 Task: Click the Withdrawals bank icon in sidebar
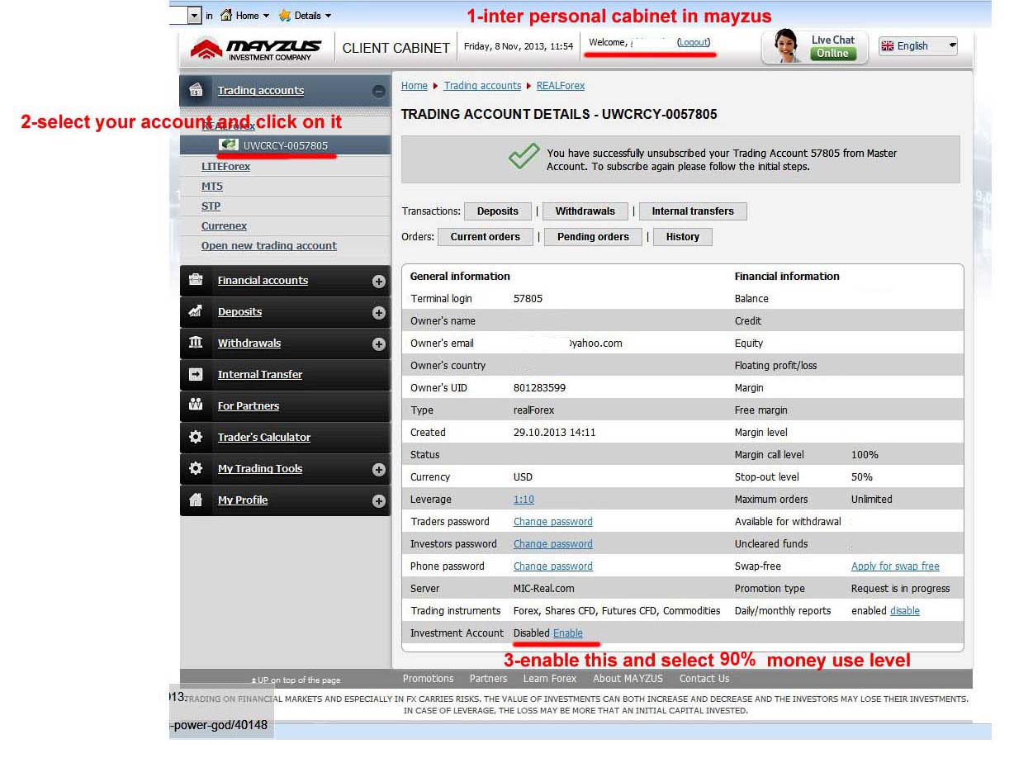point(196,343)
